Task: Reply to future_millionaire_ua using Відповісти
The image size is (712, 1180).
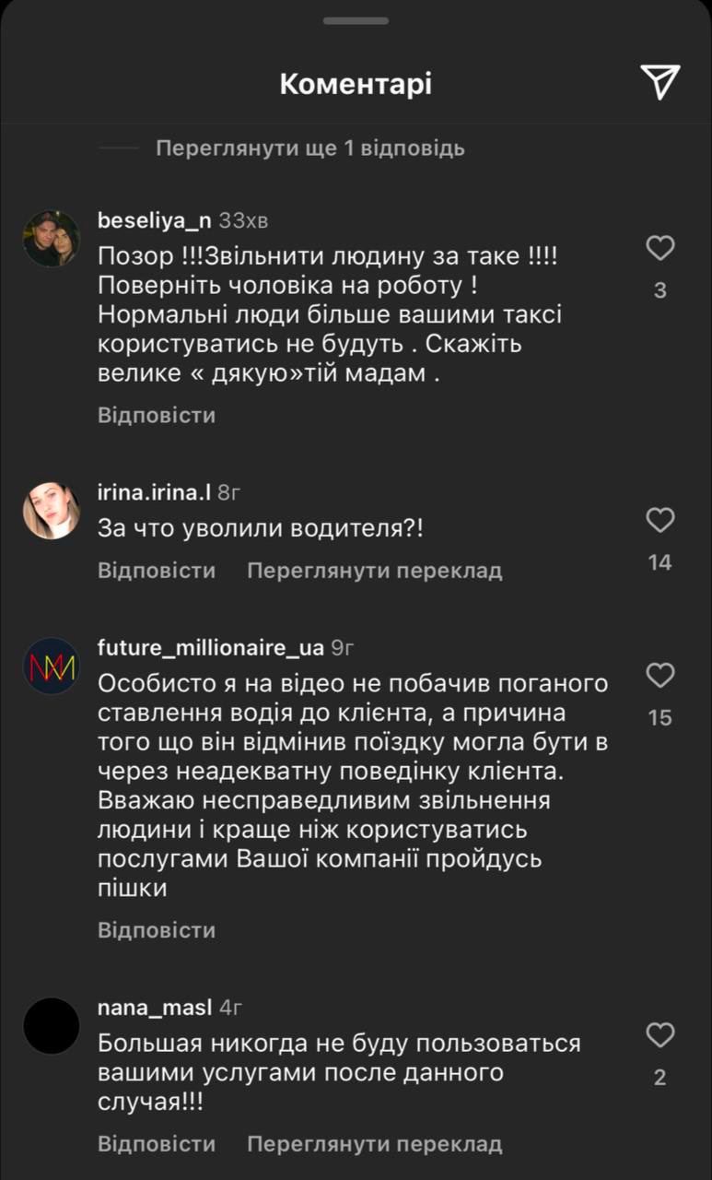Action: 155,930
